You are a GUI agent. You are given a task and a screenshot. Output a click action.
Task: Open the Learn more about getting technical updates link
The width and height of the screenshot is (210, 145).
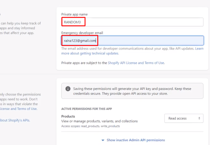132,51
